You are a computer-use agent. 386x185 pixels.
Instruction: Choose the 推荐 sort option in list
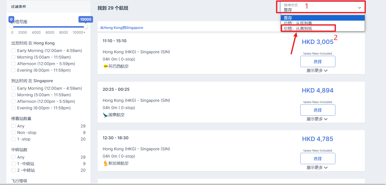pos(288,18)
